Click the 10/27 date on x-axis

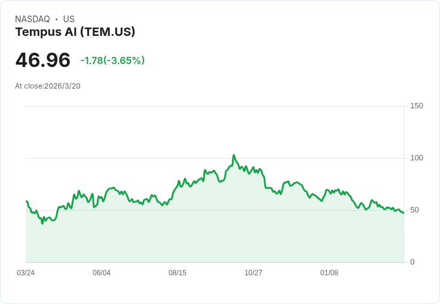click(253, 273)
